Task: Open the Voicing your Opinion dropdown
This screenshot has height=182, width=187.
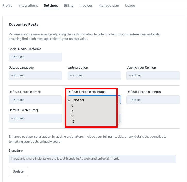Action: [x=153, y=75]
